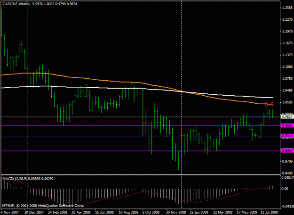Click the 15 Jun 2008 date label
Viewport: 294px width, 215px height.
point(105,212)
